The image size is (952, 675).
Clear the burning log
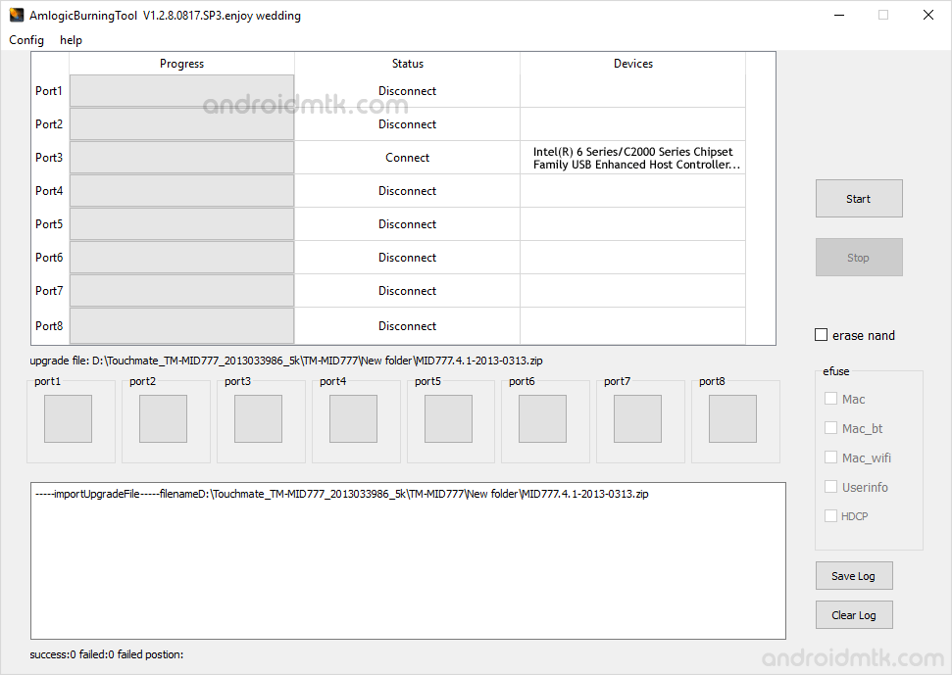[x=854, y=614]
